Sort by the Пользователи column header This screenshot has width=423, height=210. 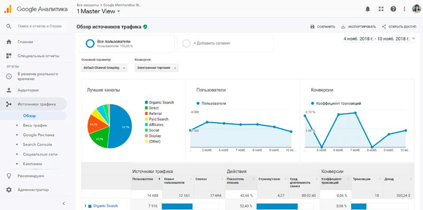142,179
